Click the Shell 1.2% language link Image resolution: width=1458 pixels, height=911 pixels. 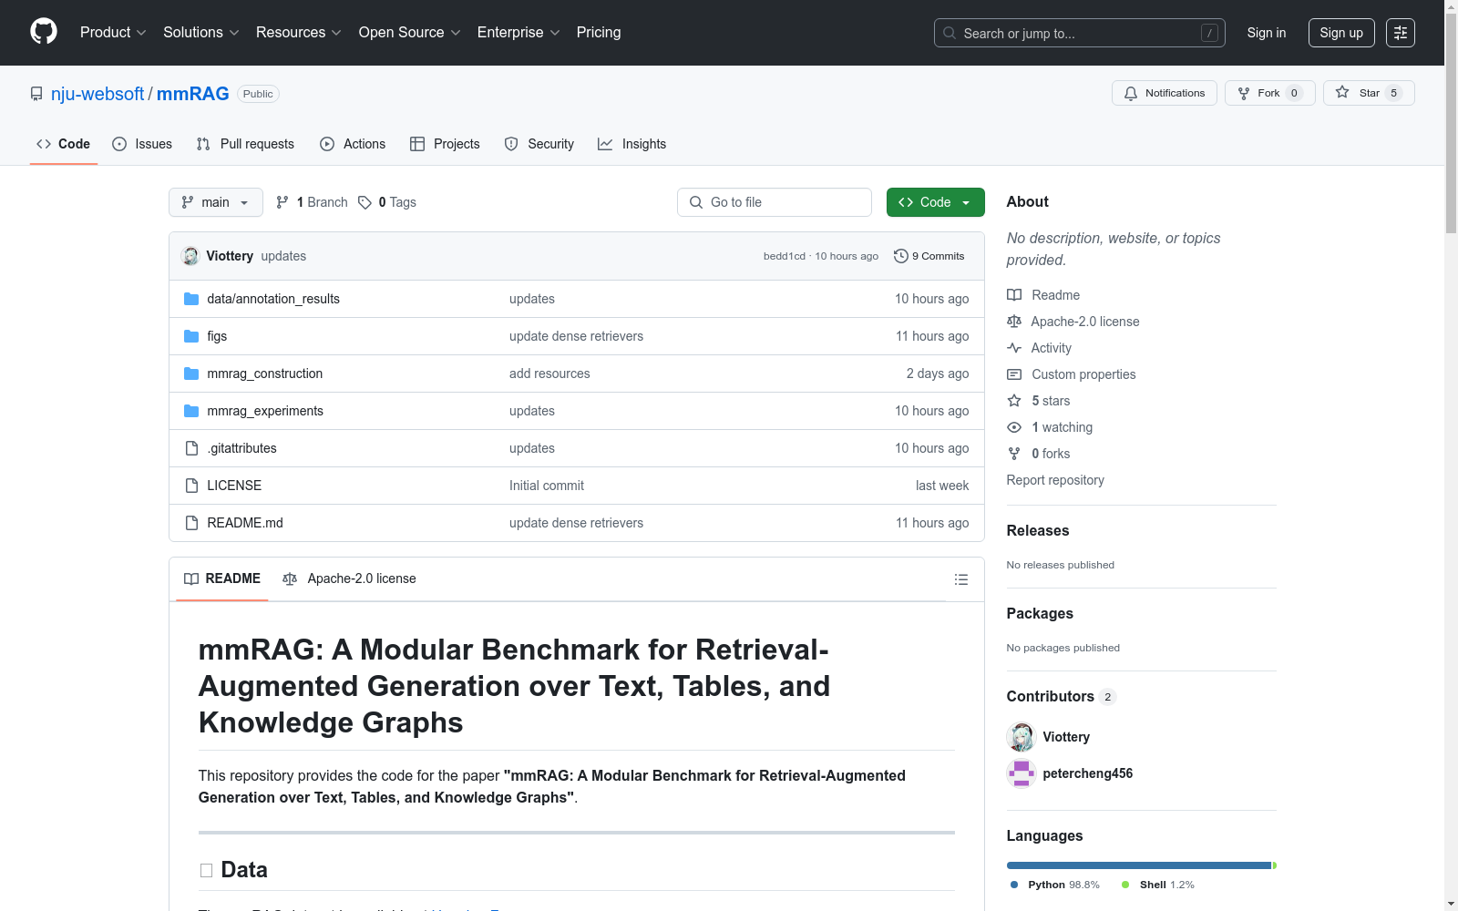click(1157, 885)
